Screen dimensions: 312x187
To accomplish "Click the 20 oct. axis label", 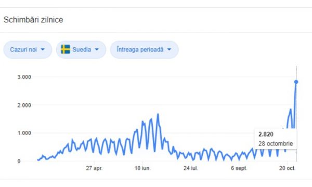I will tap(287, 168).
